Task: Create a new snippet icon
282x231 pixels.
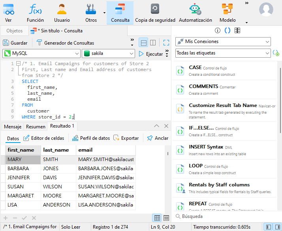Action: click(276, 53)
